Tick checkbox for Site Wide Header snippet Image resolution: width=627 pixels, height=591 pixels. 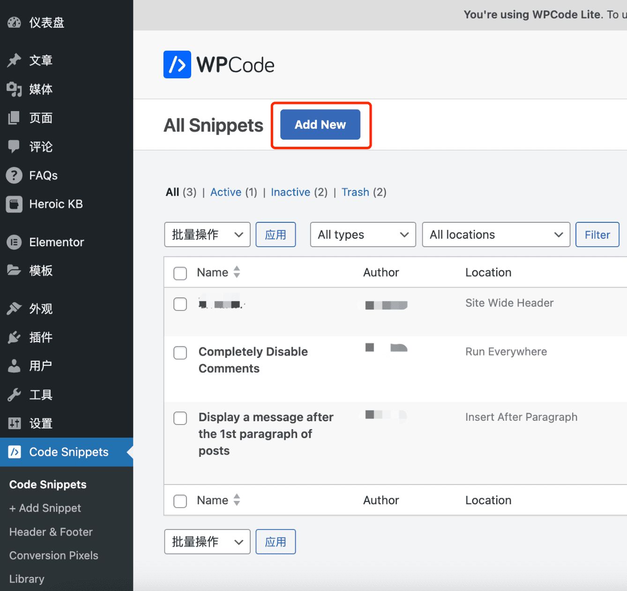pyautogui.click(x=180, y=304)
